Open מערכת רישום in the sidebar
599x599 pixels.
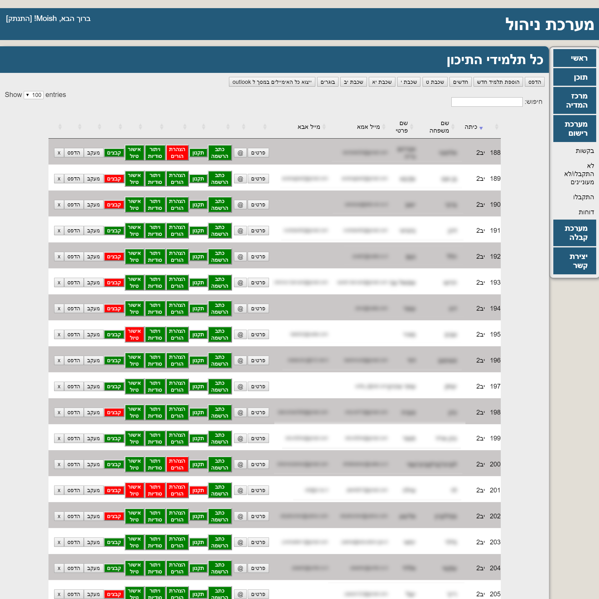tap(575, 129)
